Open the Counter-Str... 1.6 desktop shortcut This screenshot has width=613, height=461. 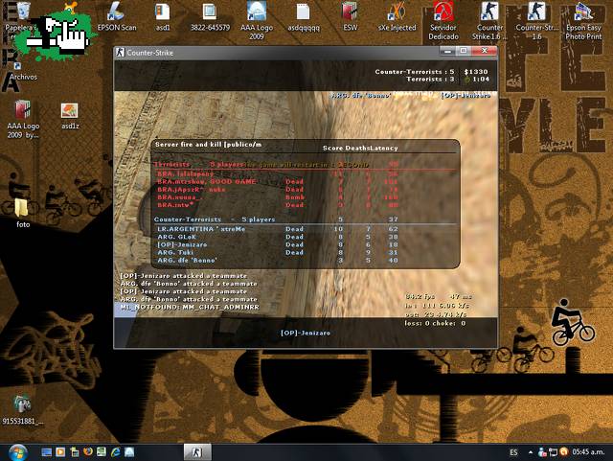[x=536, y=20]
